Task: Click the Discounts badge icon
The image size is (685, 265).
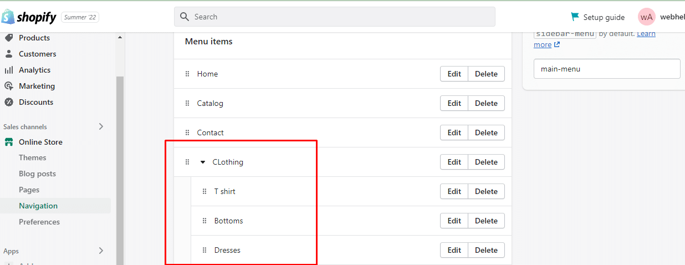Action: click(x=8, y=102)
